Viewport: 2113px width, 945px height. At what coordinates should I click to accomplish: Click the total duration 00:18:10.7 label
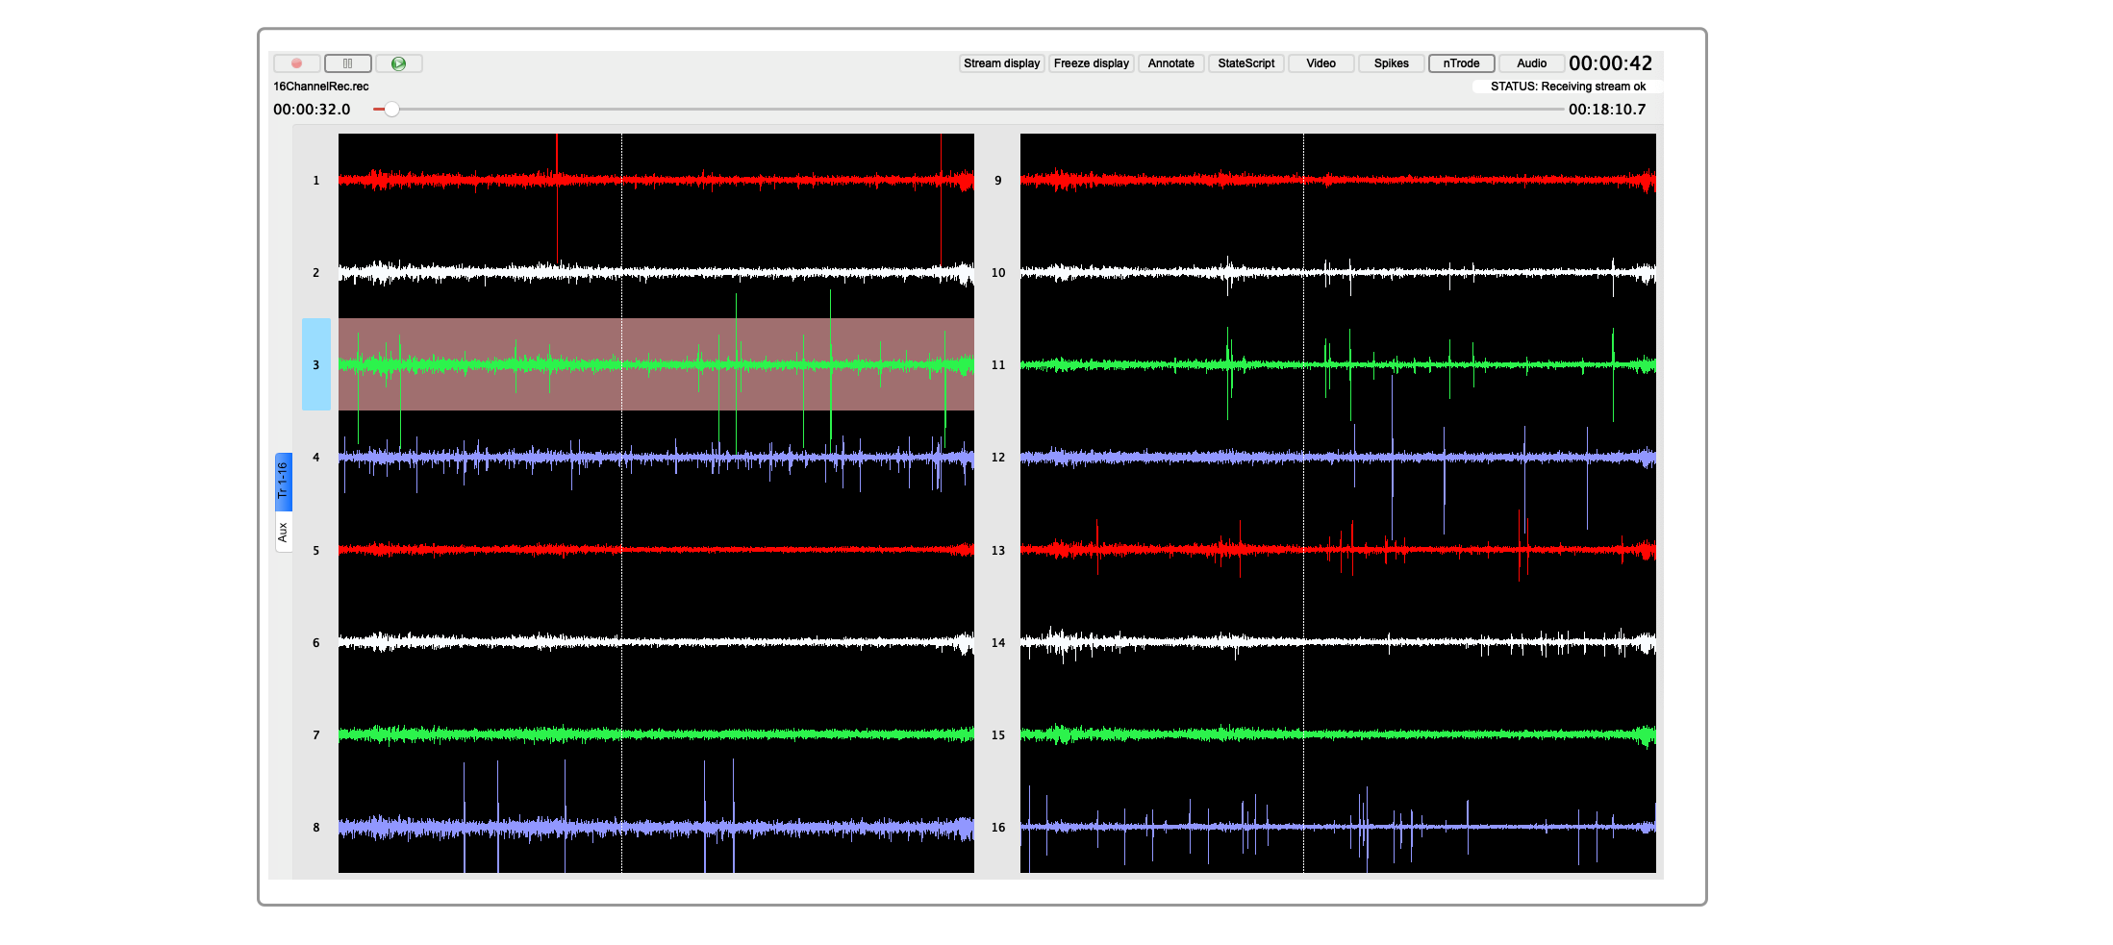(1607, 110)
